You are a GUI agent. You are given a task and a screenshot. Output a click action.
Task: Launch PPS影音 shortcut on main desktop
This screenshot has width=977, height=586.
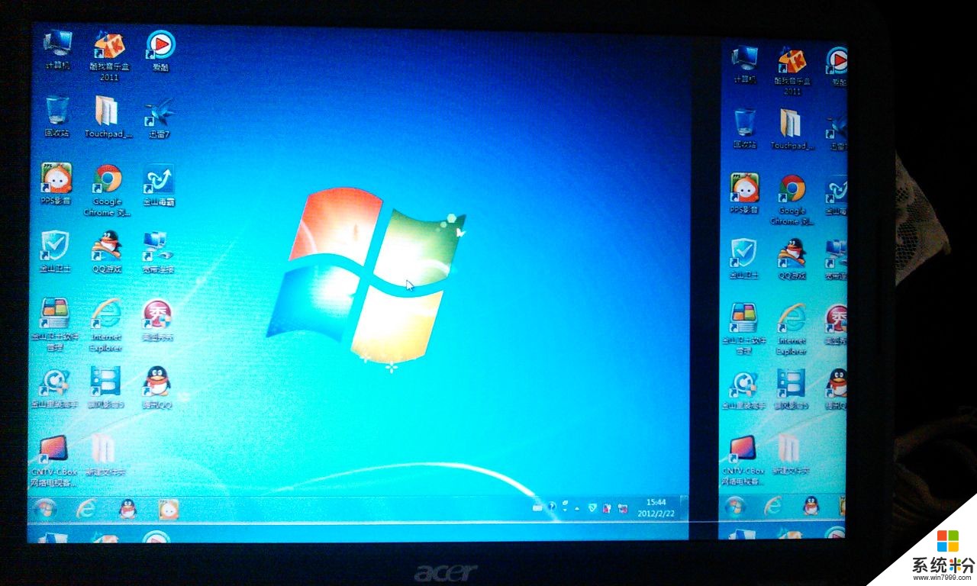(x=56, y=185)
